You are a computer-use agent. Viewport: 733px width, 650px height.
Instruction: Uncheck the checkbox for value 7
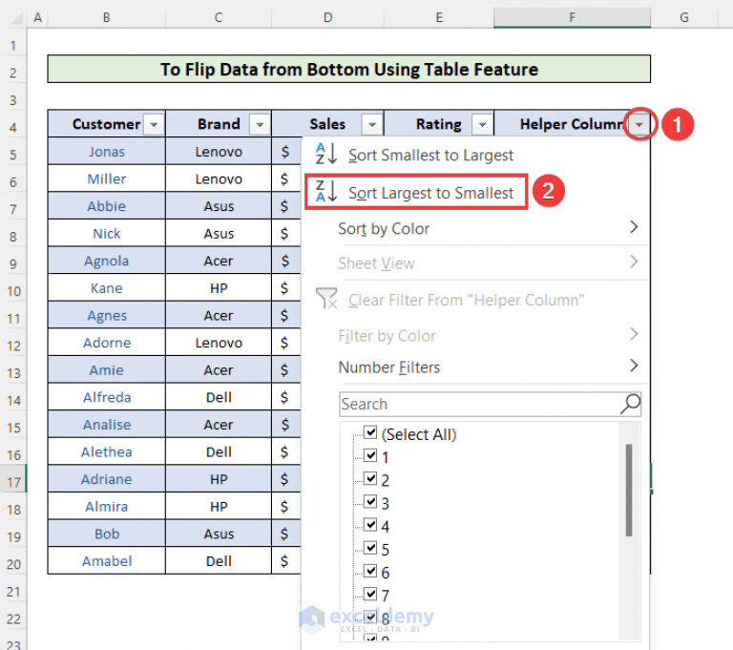coord(370,594)
